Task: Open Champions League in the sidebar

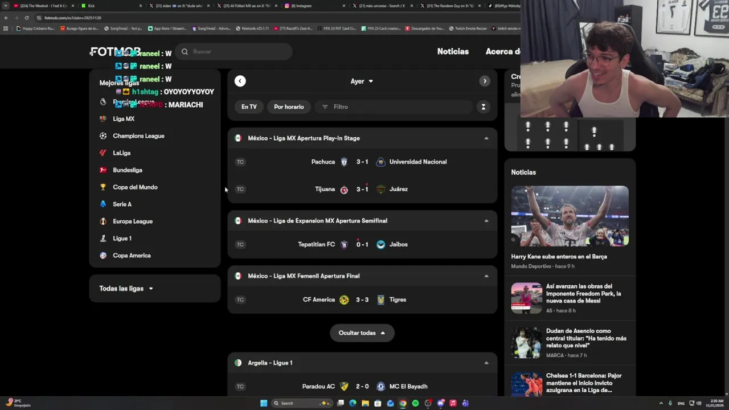Action: 138,136
